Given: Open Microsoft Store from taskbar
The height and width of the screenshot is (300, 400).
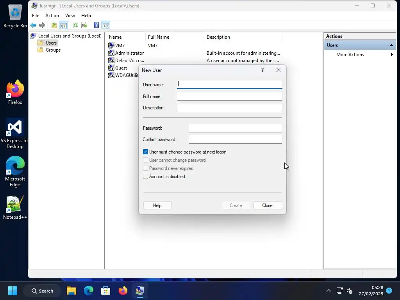Looking at the screenshot, I should 105,291.
